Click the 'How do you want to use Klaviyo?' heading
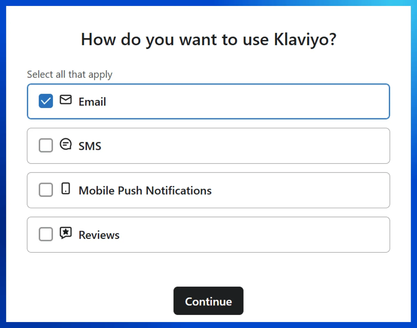417x328 pixels. click(x=208, y=39)
